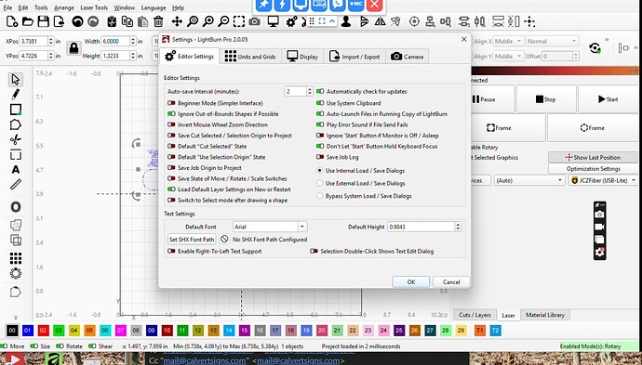Click the target crosshair circle toolbar icon
The image size is (642, 365).
point(414,21)
